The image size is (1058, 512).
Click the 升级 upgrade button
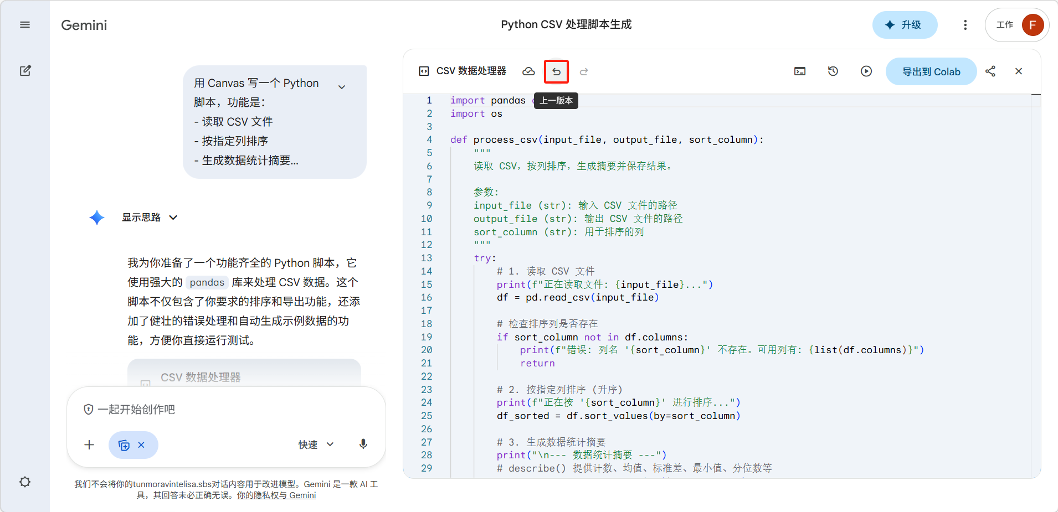coord(905,25)
